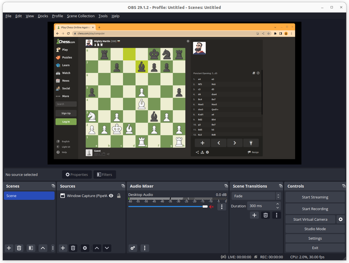This screenshot has height=263, width=349.
Task: Open the Desktop Audio options three-dot menu
Action: coord(222,207)
